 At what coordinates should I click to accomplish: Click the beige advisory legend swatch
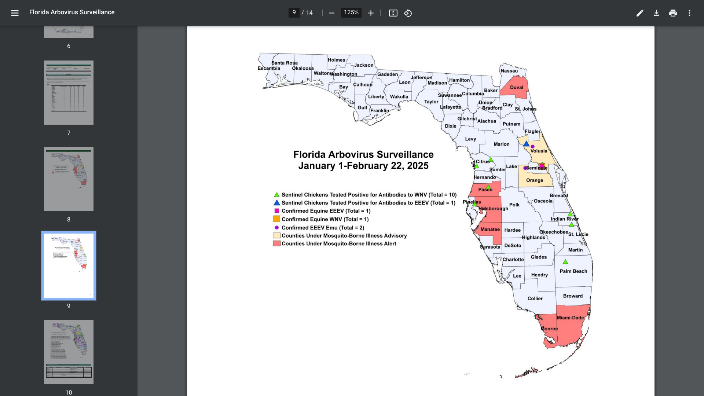(276, 236)
